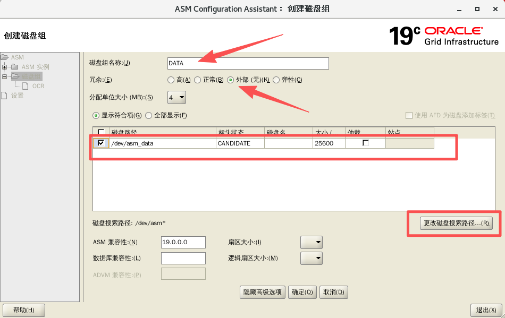Uncheck the /dev/asm_data disk checkbox
The height and width of the screenshot is (318, 505).
pos(101,143)
